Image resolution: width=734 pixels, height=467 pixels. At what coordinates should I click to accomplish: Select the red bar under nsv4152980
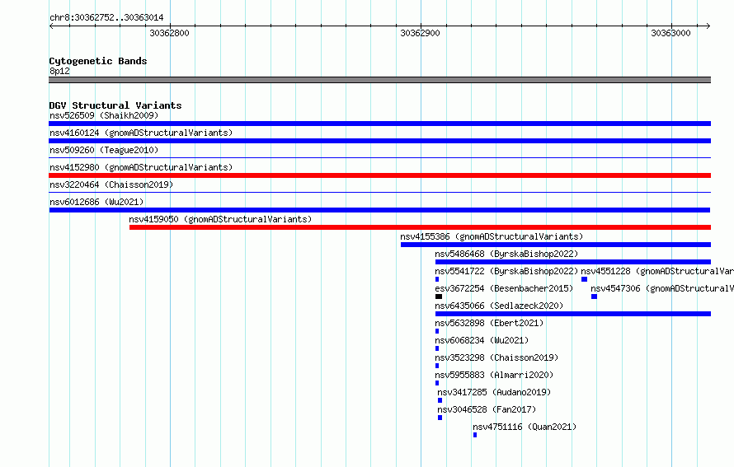[x=379, y=175]
